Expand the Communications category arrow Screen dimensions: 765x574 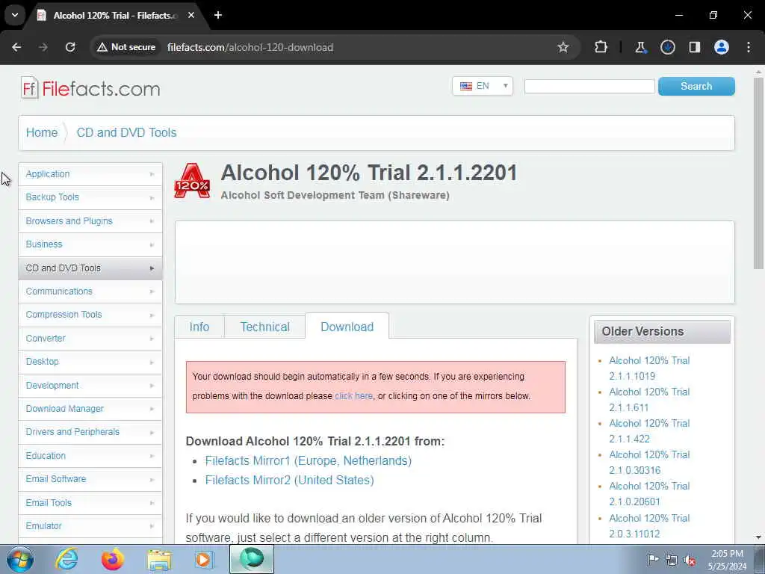(152, 291)
